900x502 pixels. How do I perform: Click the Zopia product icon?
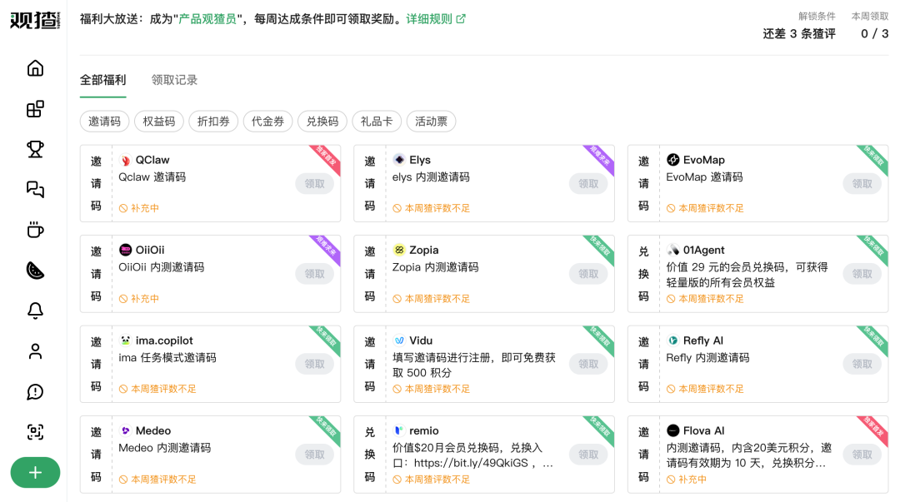pyautogui.click(x=399, y=250)
